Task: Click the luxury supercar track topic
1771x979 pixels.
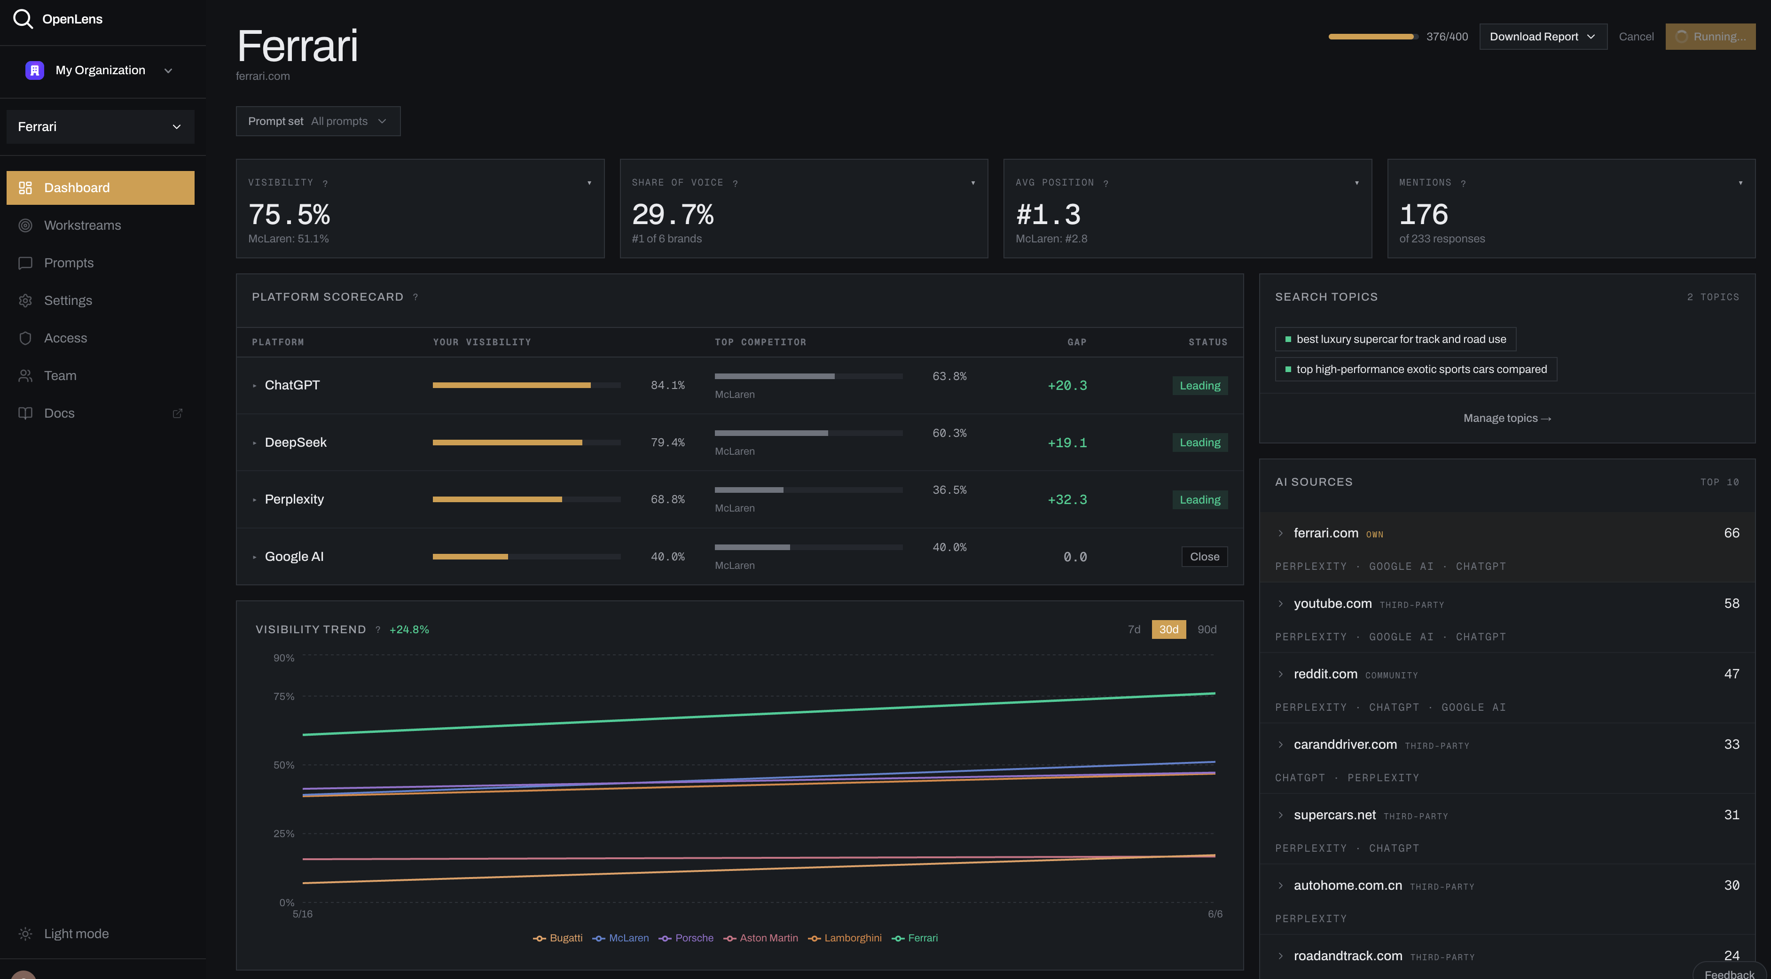Action: [1395, 339]
